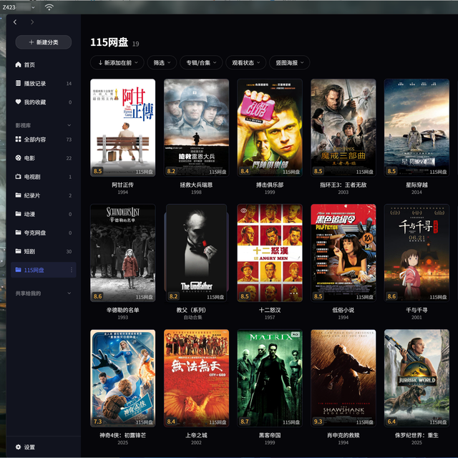Open the 十二怒汉 poster
458x458 pixels.
coord(270,253)
